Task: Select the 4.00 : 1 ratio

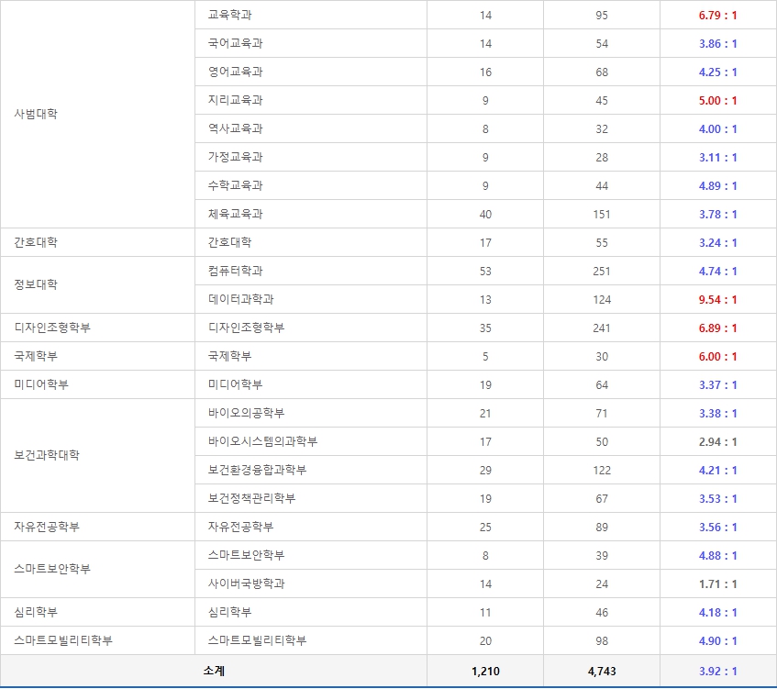Action: coord(717,128)
